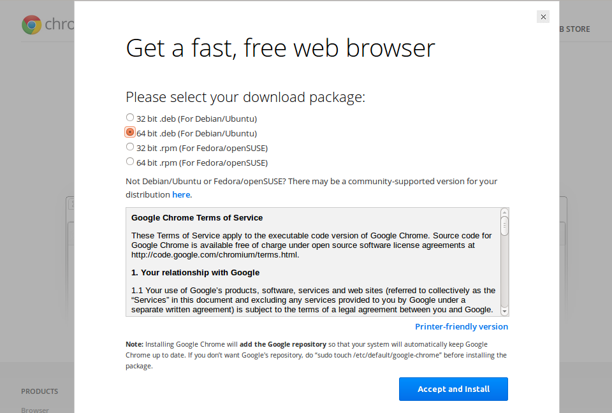The image size is (612, 413).
Task: Close the download dialog with the X icon
Action: pyautogui.click(x=543, y=17)
